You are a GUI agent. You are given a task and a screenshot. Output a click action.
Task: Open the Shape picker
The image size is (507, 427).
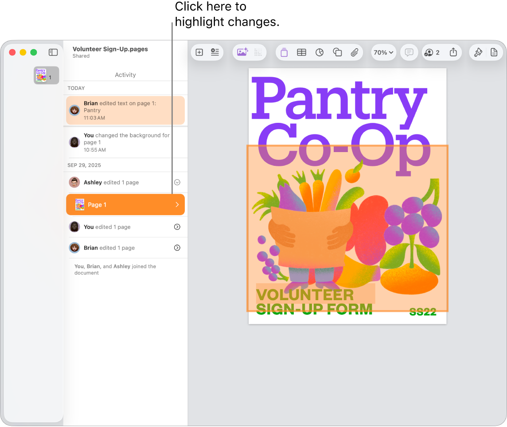tap(337, 52)
